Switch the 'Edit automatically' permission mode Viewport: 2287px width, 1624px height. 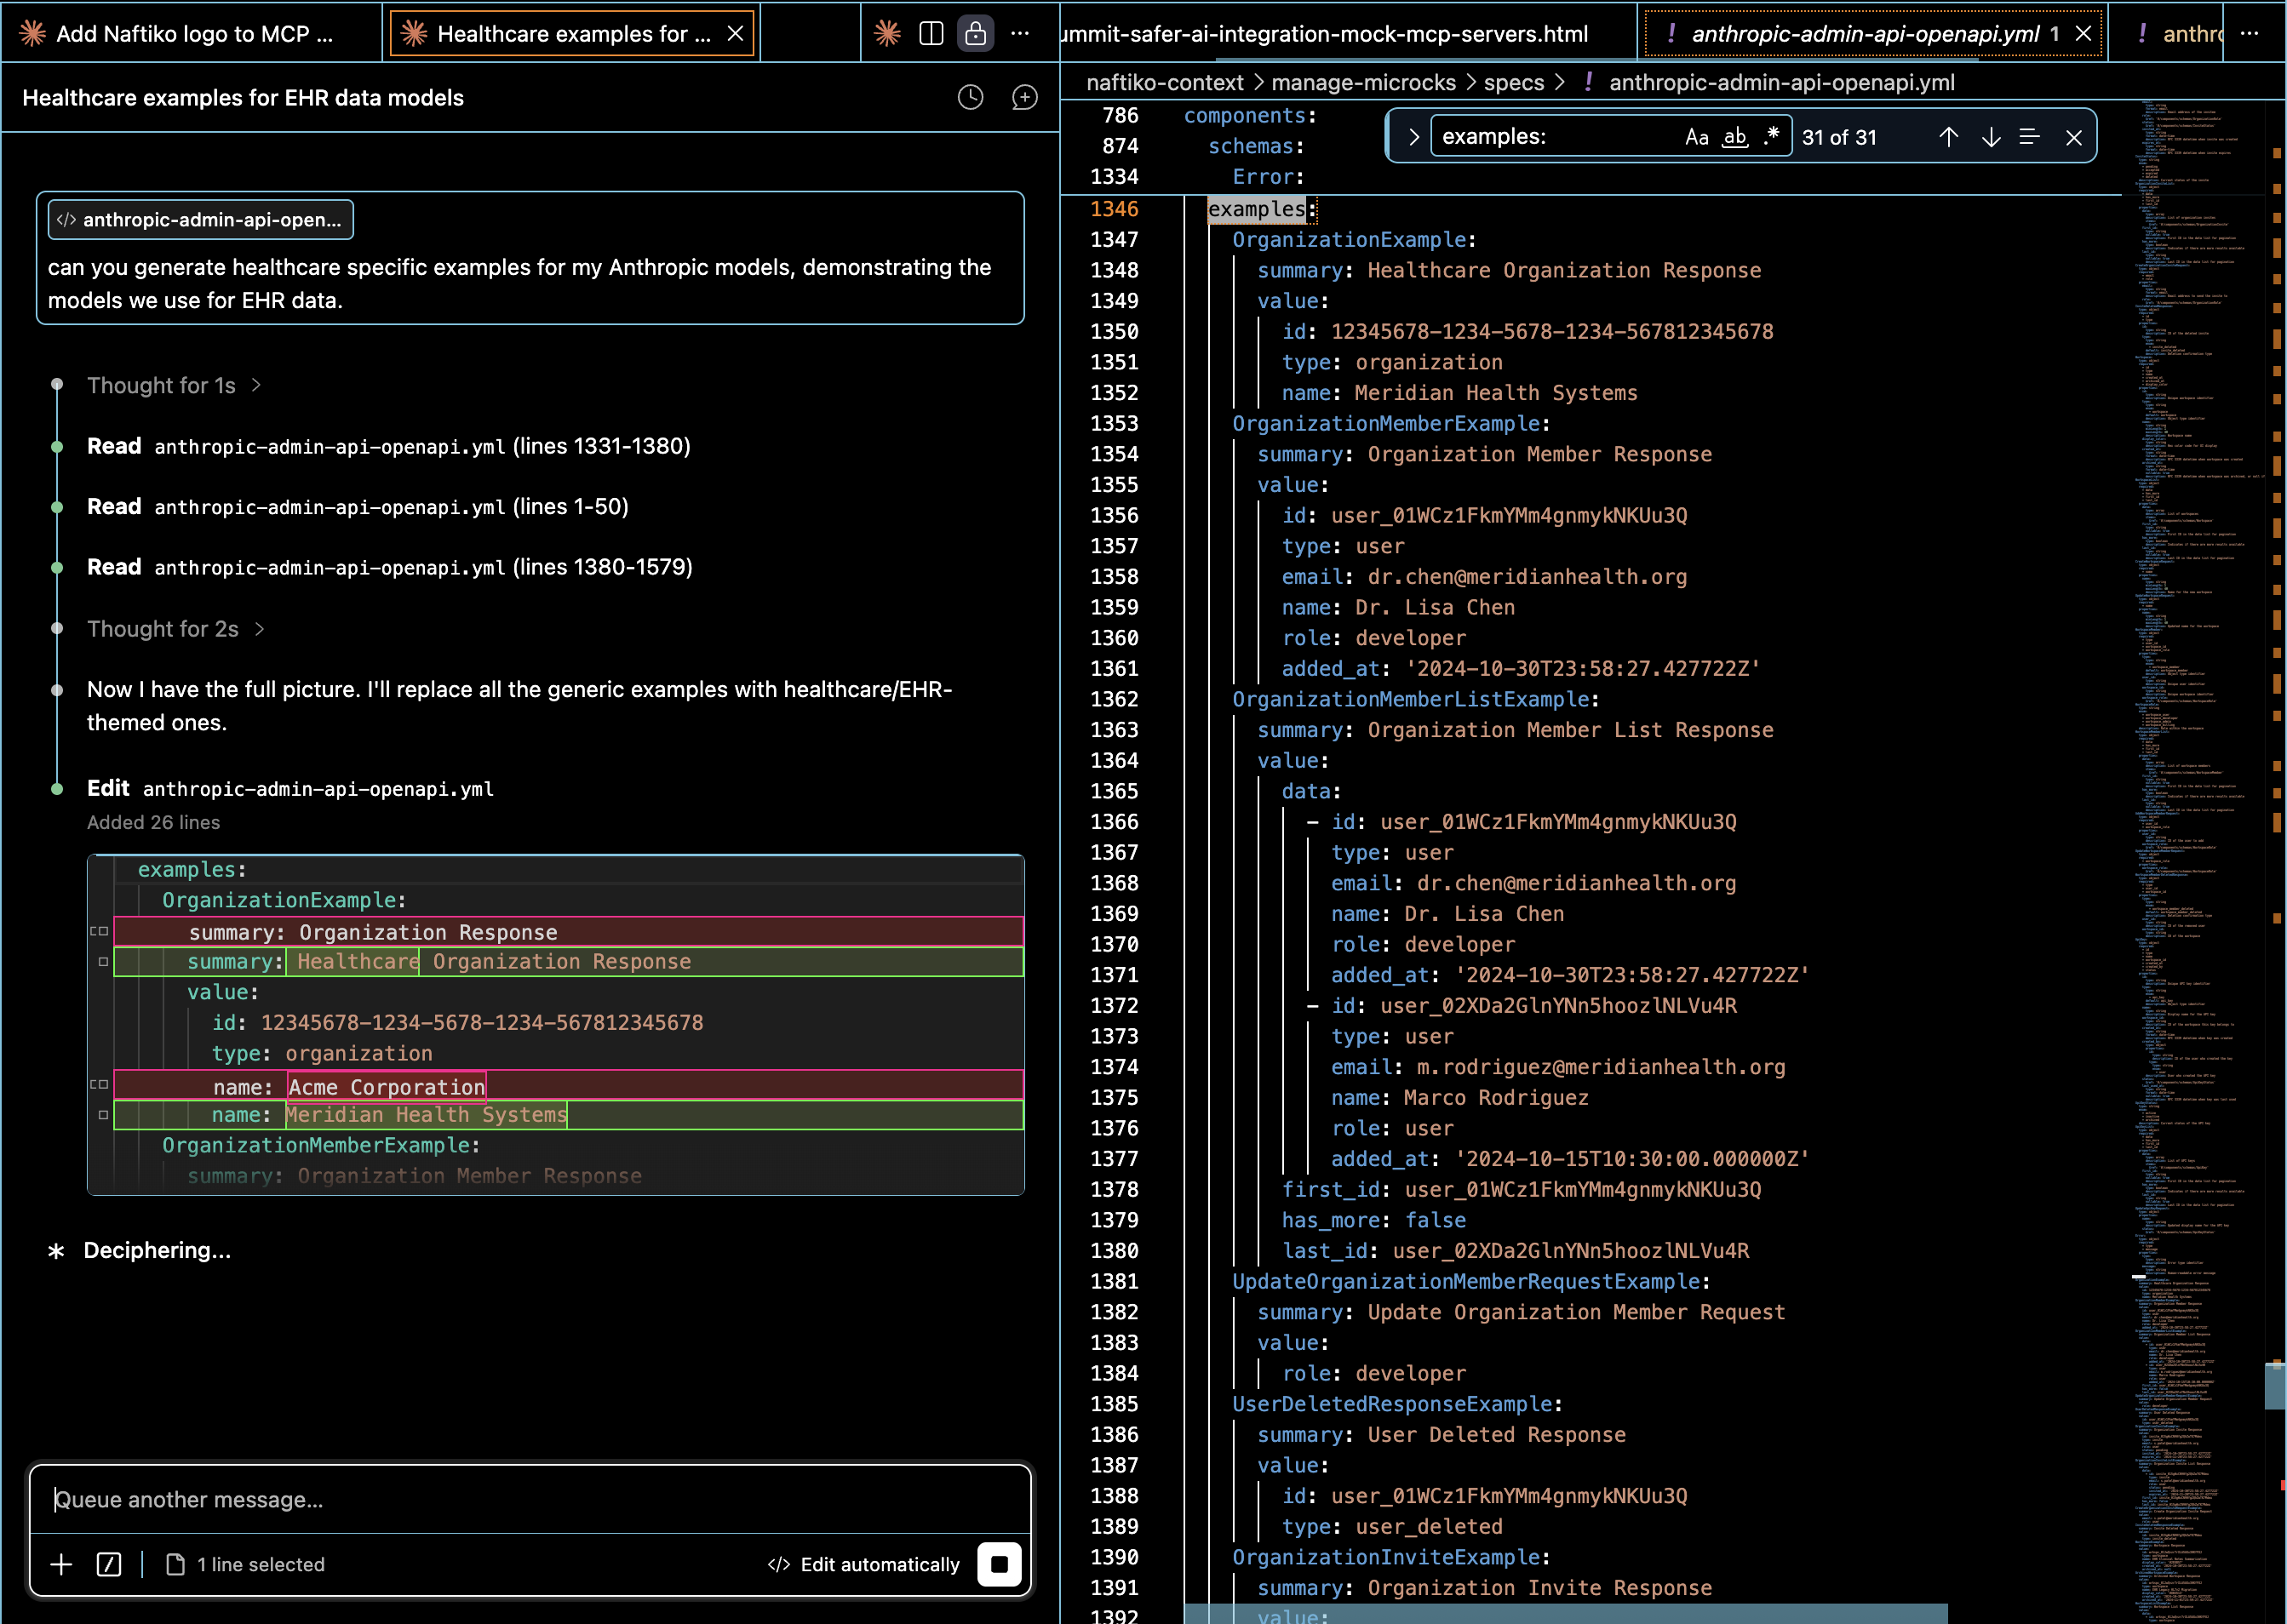(x=863, y=1564)
